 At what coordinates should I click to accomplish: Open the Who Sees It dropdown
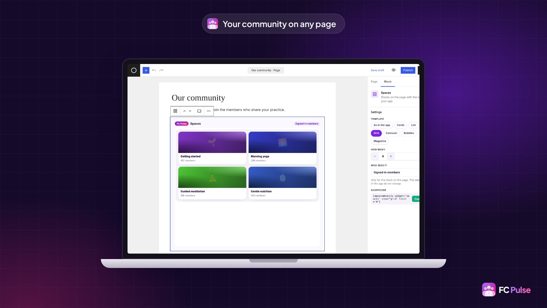[x=395, y=172]
